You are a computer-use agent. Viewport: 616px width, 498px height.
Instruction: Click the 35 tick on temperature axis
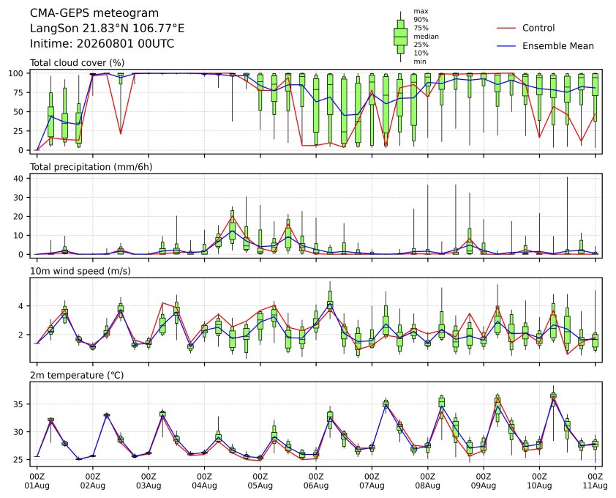click(x=21, y=404)
